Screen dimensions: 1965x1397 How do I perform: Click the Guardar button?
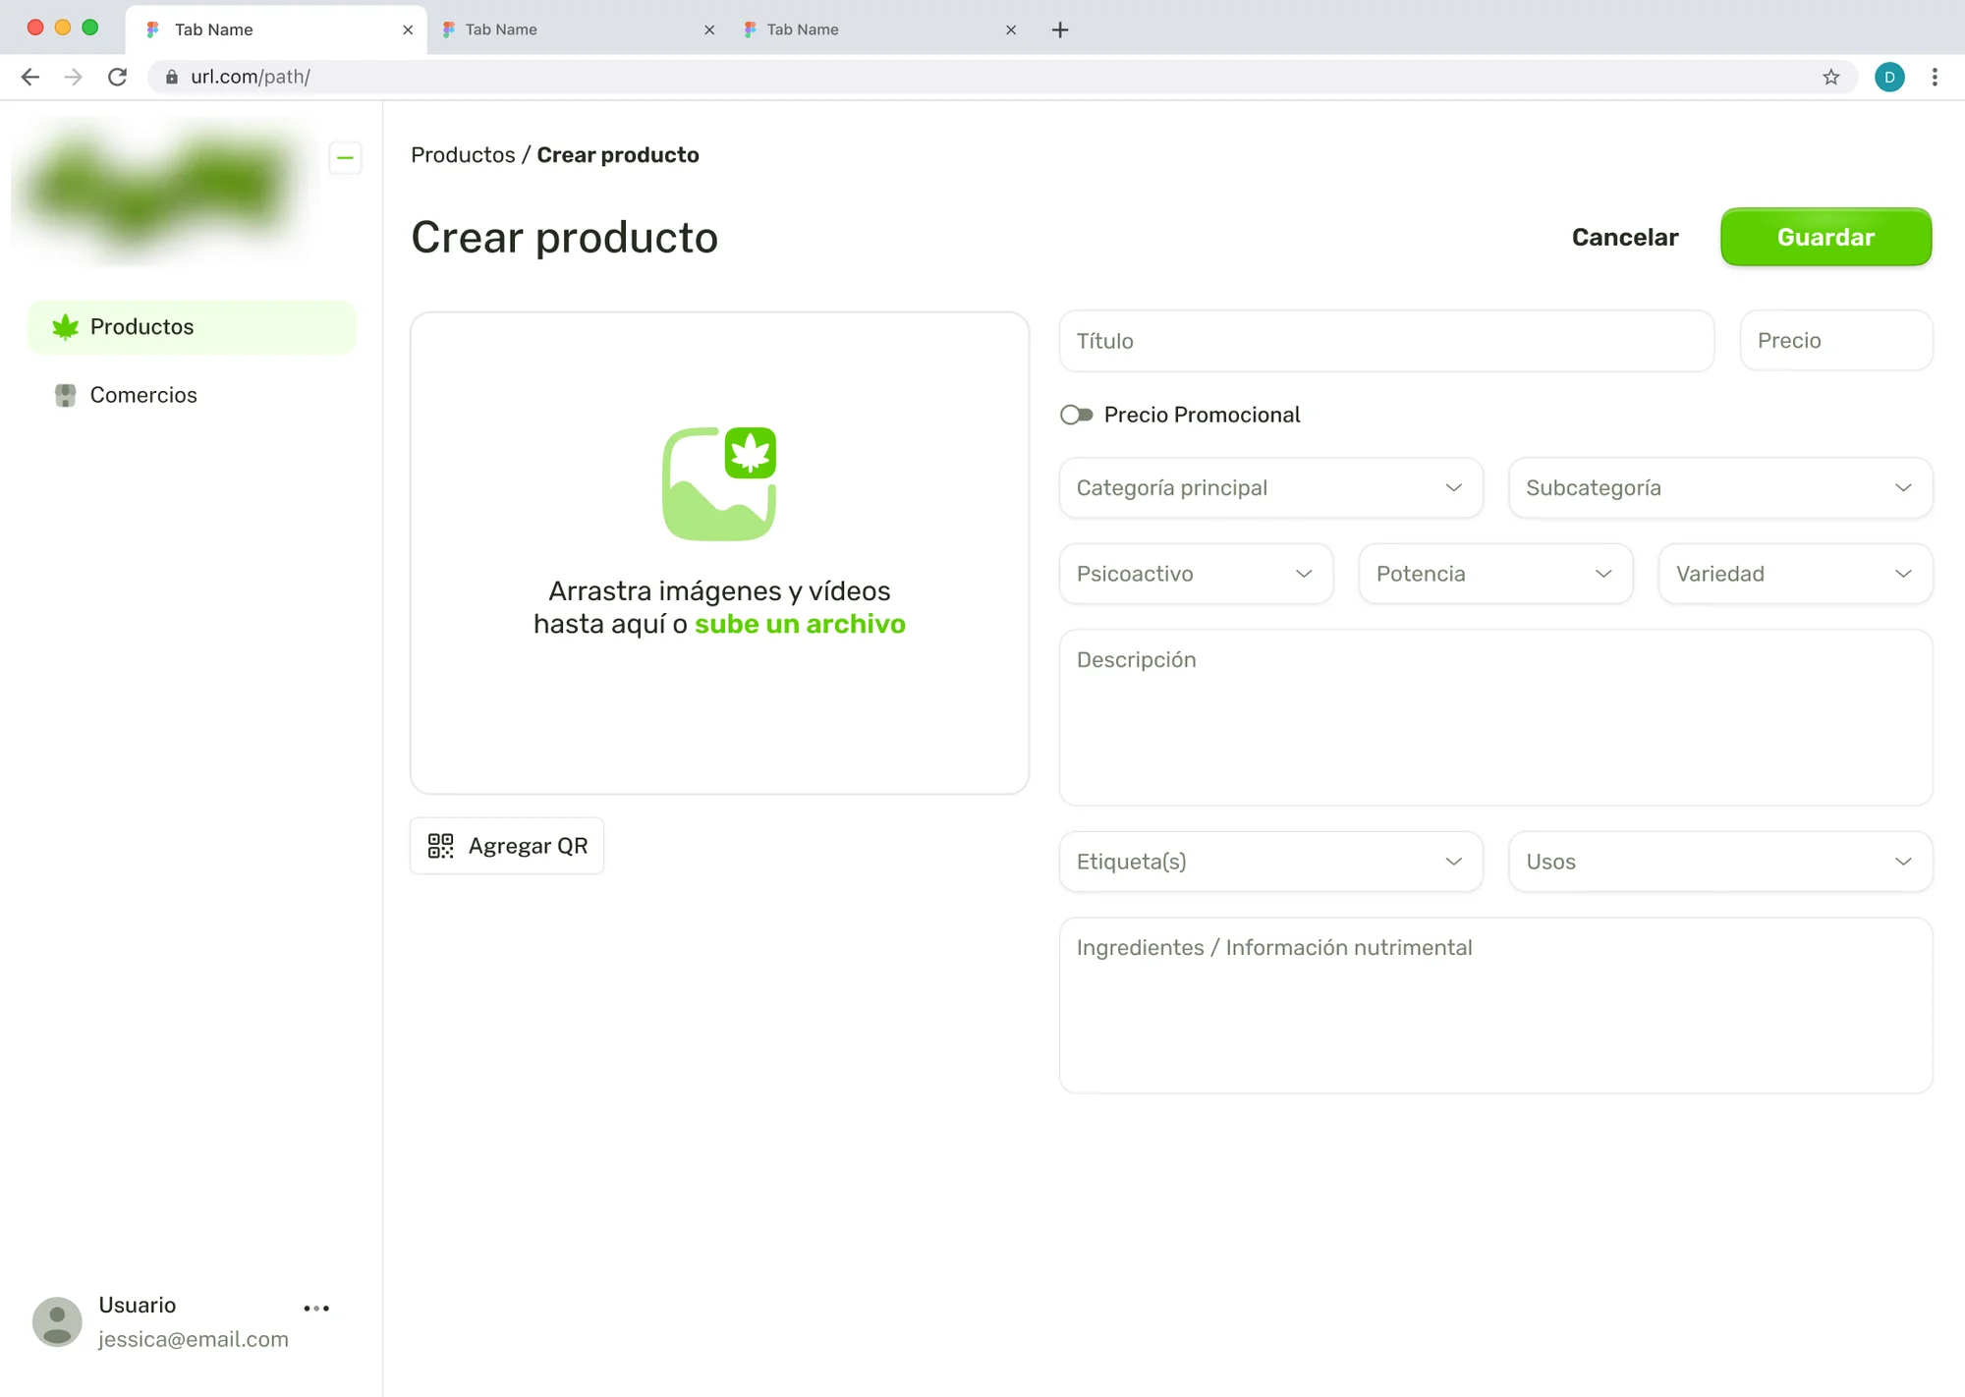1825,237
